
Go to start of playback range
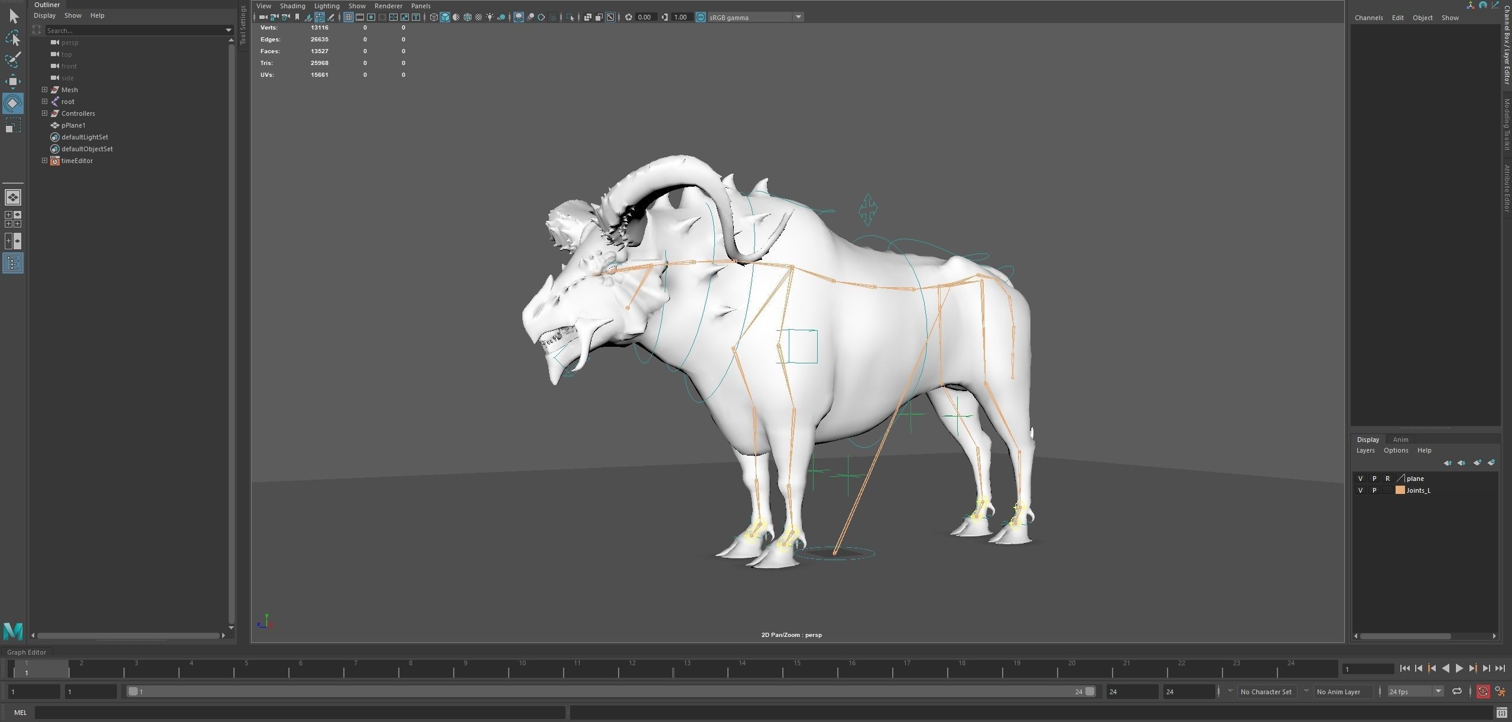coord(1404,669)
